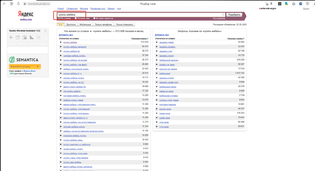Switch to the 'Десктопы' tab
Screen dimensions: 315x171
coord(71,25)
